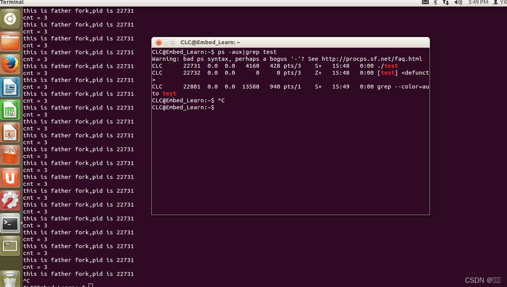Click the 'ps -aux|grep test' command text
Image resolution: width=507 pixels, height=287 pixels.
point(247,52)
